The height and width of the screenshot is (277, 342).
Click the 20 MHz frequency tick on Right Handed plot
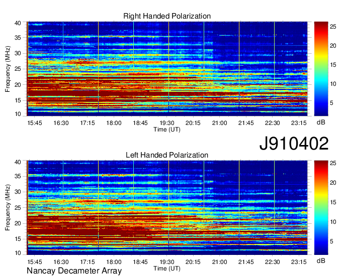(18, 85)
